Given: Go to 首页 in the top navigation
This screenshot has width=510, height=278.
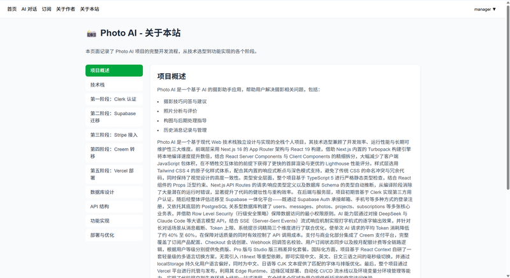Looking at the screenshot, I should coord(12,9).
